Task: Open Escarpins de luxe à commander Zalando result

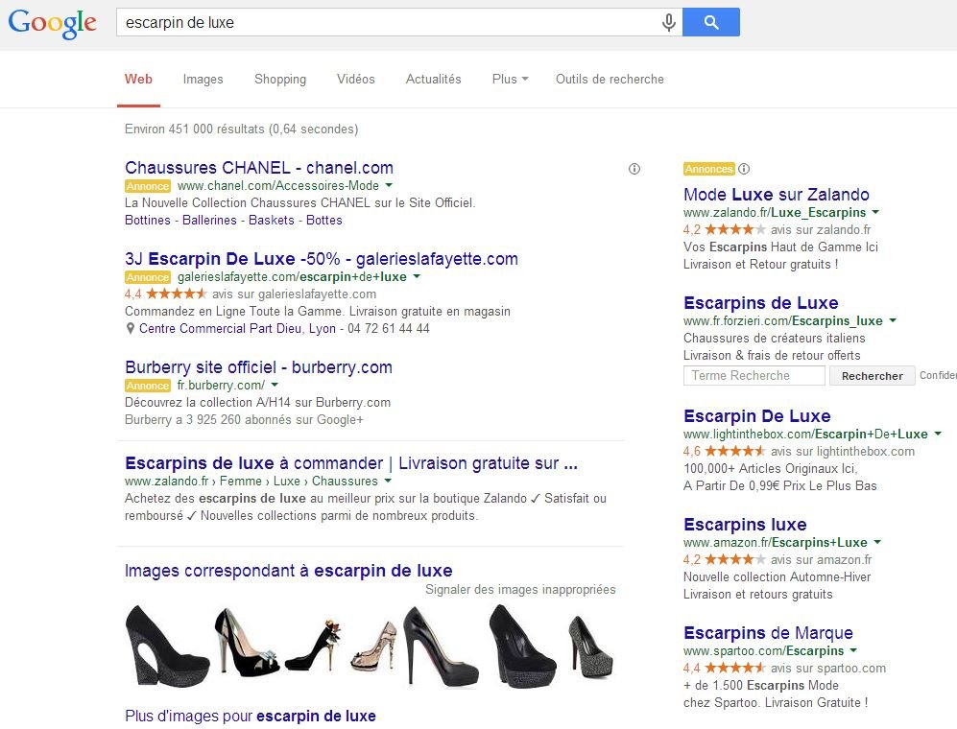Action: click(351, 463)
